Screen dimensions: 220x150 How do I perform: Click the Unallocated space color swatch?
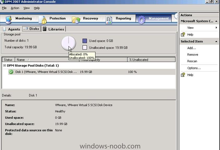point(85,48)
